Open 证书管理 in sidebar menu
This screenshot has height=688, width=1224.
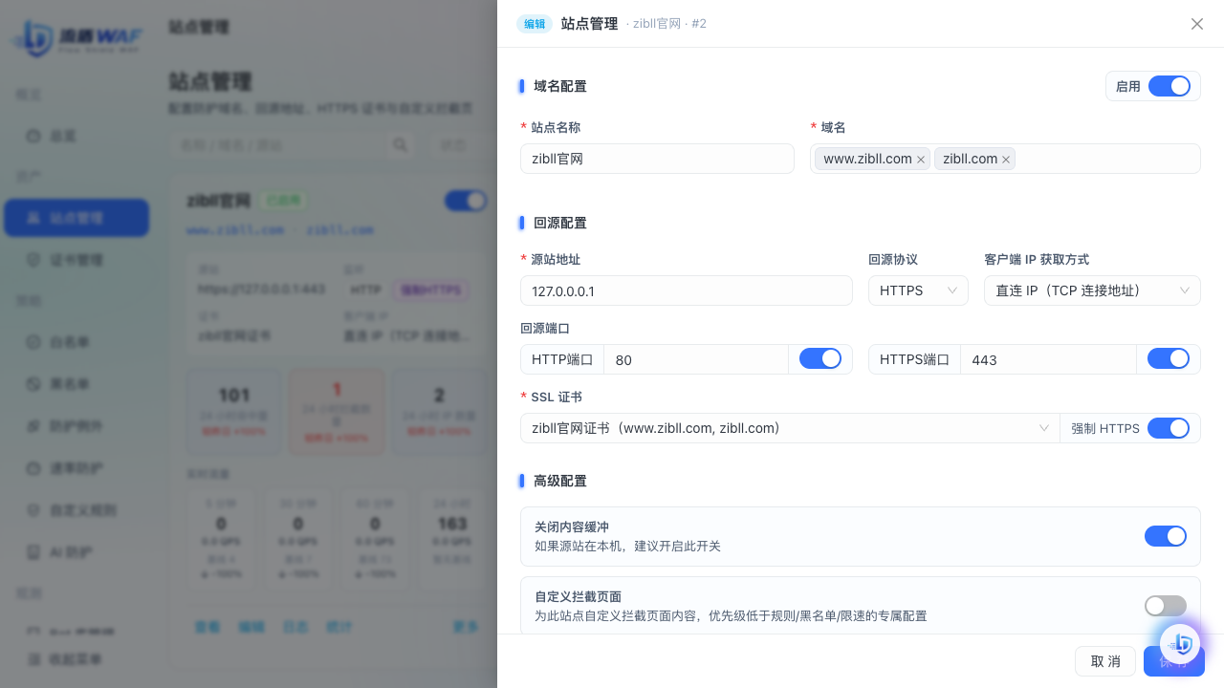coord(76,260)
